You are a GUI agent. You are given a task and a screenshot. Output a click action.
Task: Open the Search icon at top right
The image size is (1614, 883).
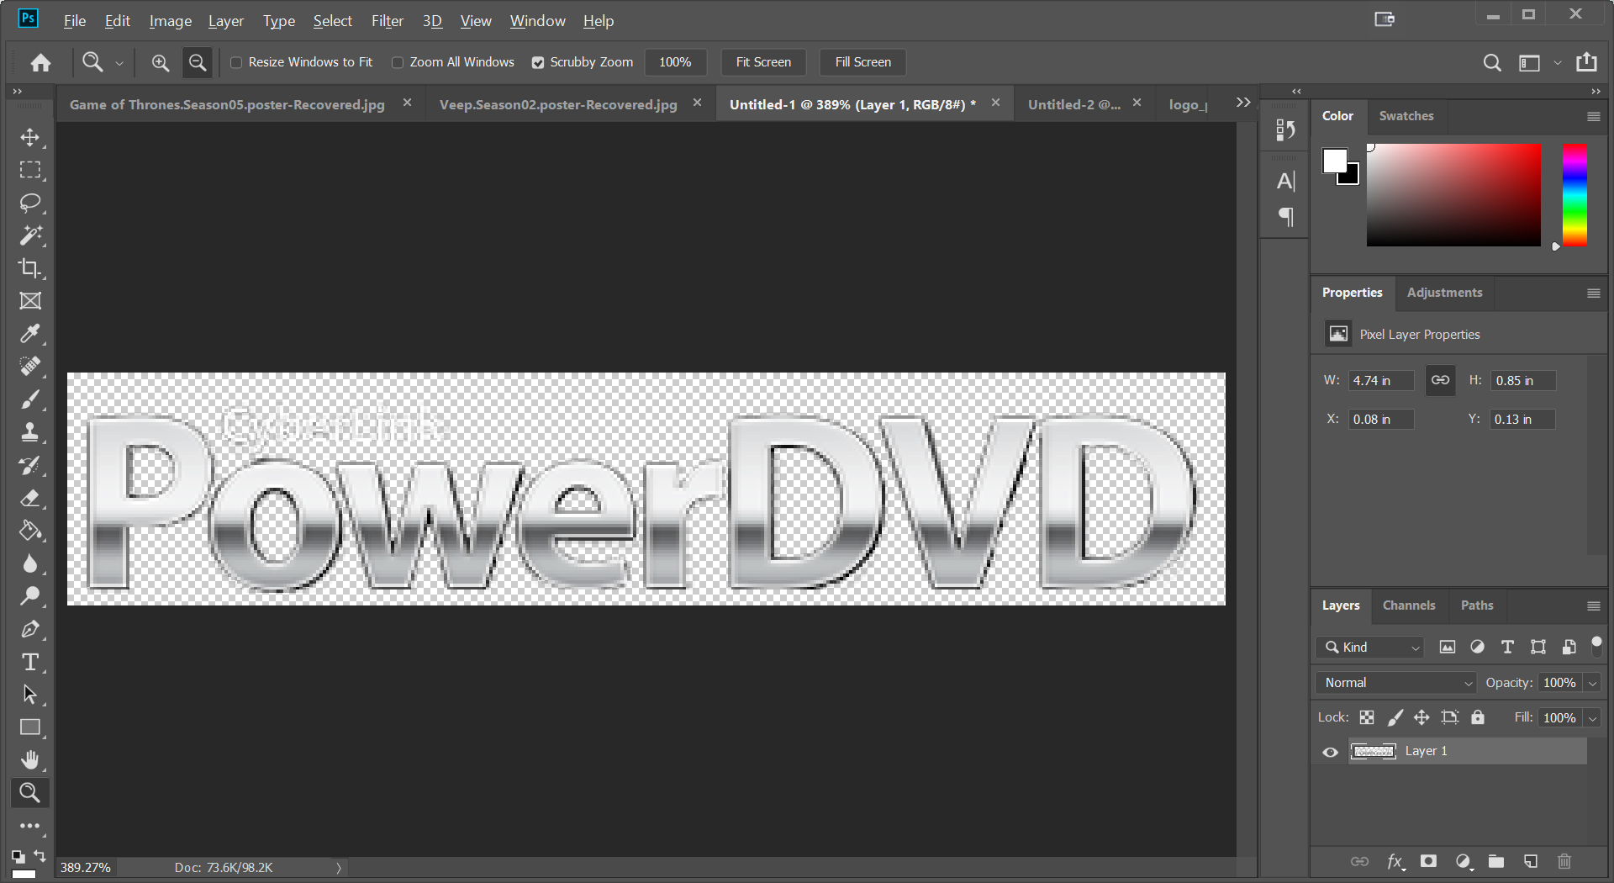click(1492, 62)
